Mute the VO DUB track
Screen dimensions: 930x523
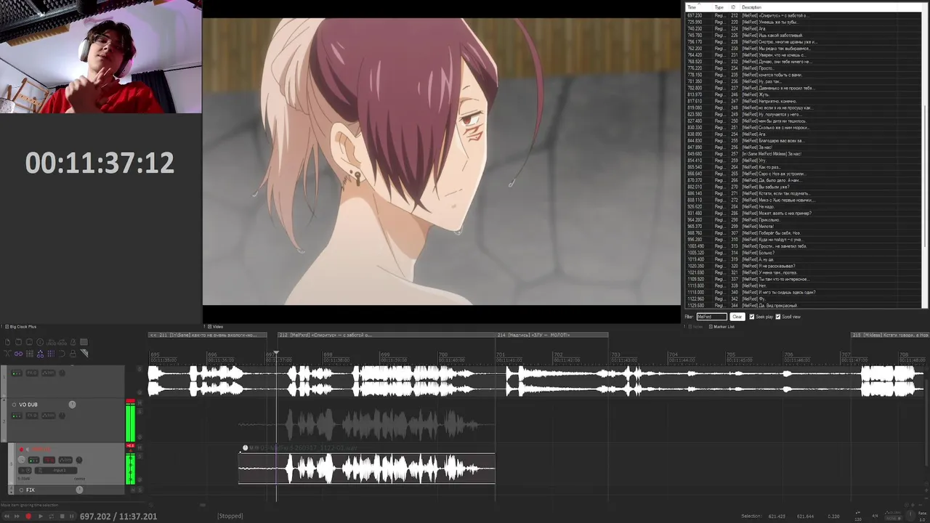tap(139, 403)
